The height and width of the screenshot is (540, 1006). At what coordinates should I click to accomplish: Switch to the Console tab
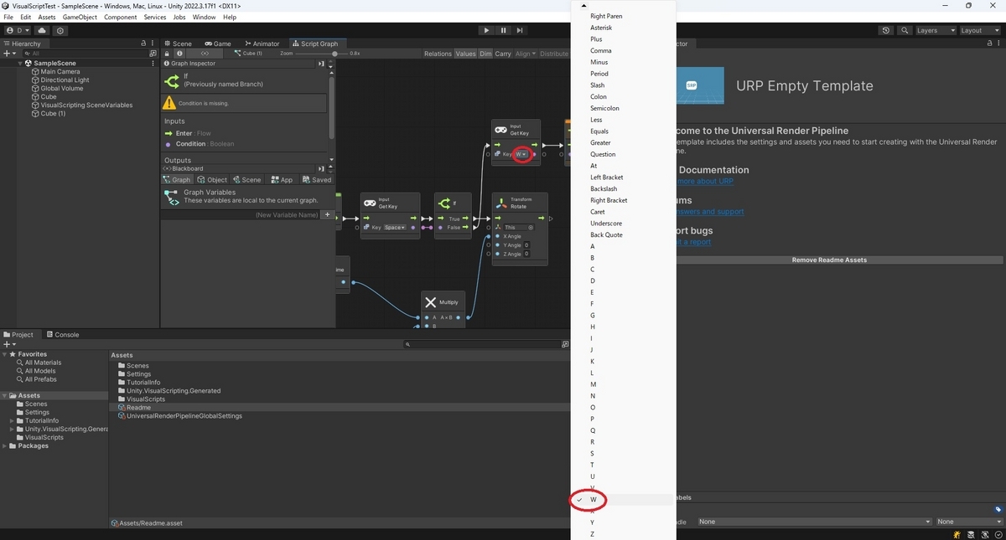(62, 334)
